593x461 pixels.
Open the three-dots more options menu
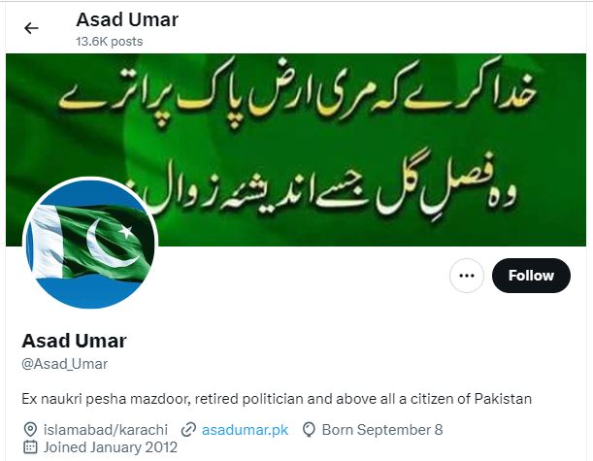click(x=467, y=276)
